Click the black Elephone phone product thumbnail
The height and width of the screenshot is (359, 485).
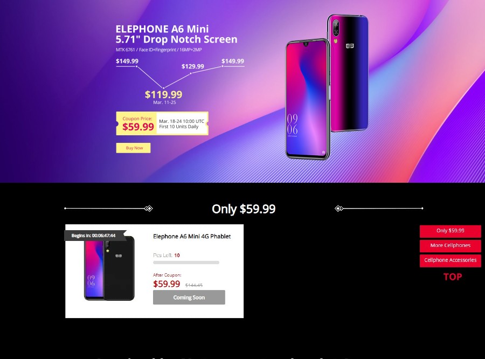109,268
